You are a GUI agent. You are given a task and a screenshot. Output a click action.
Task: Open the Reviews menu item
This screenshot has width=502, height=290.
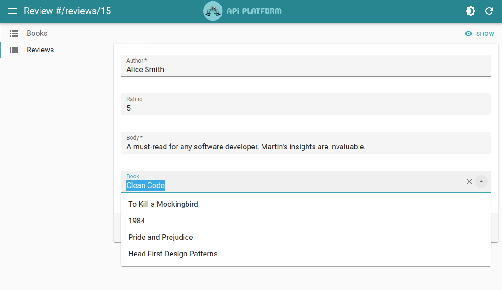pos(40,50)
